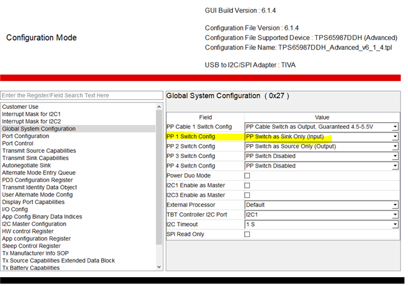Click Global System Configuration (0x27) heading
This screenshot has height=286, width=408.
pos(228,96)
